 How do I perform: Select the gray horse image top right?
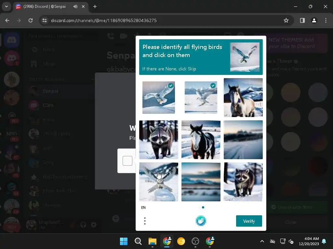243,97
